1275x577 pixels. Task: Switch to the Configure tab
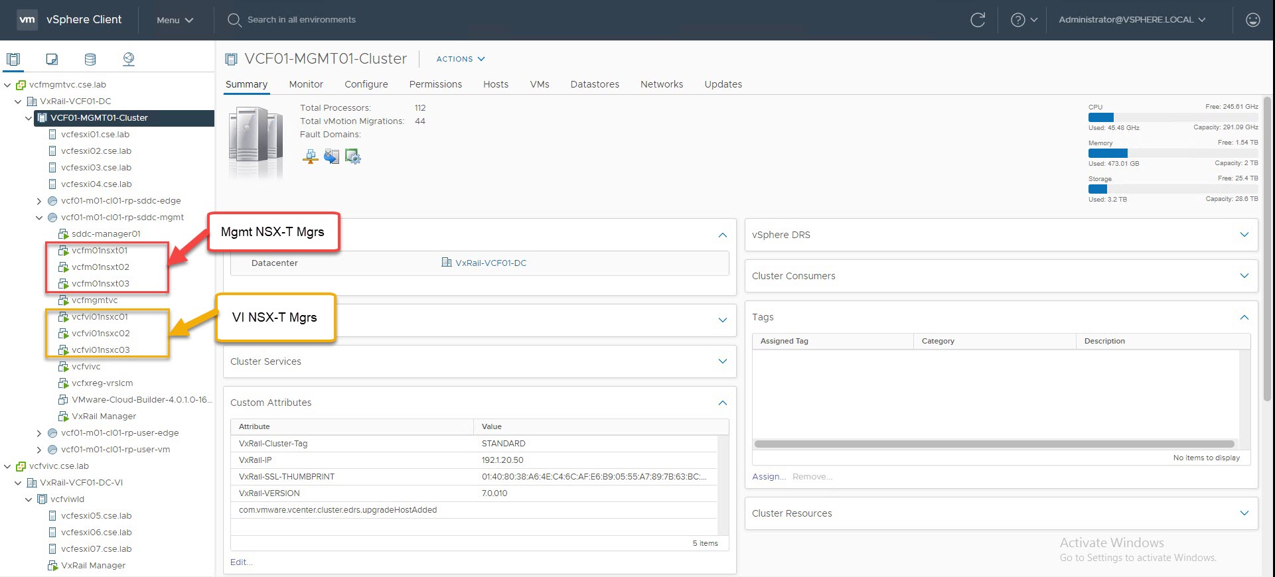366,84
